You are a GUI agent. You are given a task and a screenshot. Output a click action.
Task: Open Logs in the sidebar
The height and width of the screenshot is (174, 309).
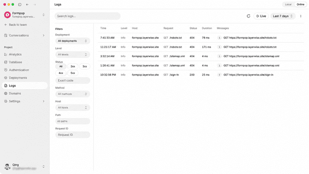coord(25,86)
